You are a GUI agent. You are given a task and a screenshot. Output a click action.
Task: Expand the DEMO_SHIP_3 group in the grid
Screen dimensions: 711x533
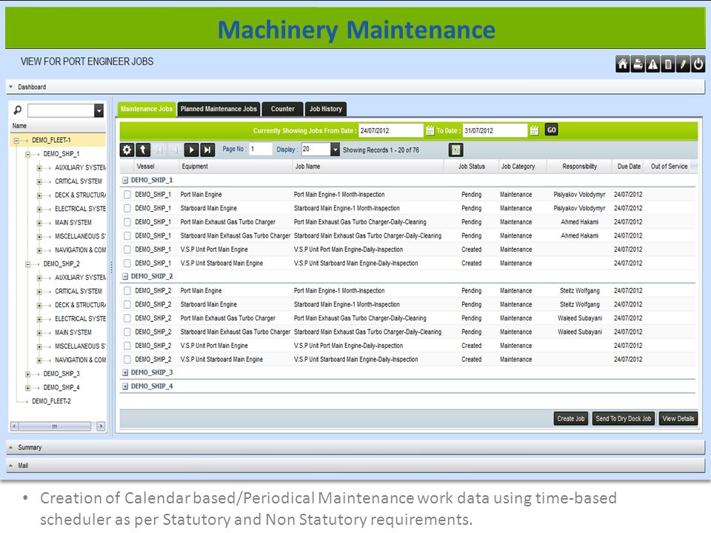point(125,372)
